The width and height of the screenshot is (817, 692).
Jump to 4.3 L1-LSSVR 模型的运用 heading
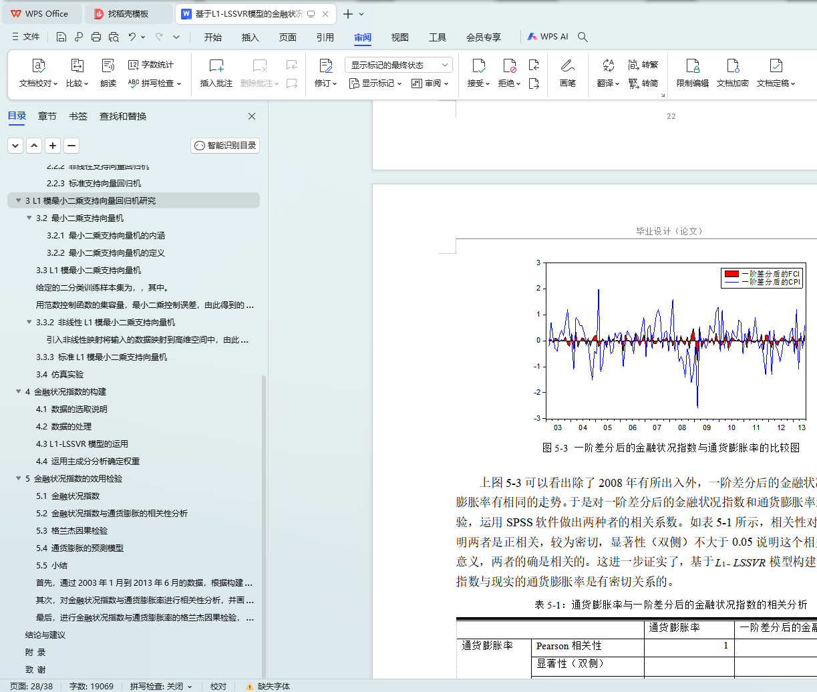coord(82,444)
